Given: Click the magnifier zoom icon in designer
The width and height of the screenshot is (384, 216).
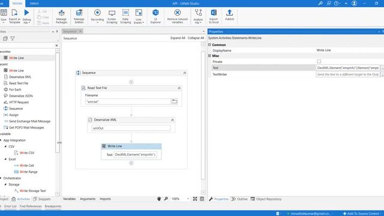Looking at the screenshot, I should [166, 199].
